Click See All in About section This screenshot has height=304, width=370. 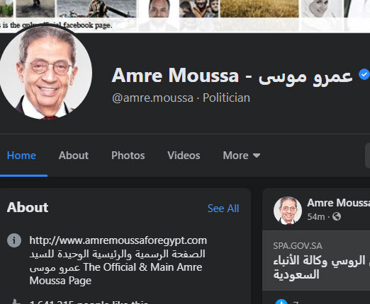[223, 209]
